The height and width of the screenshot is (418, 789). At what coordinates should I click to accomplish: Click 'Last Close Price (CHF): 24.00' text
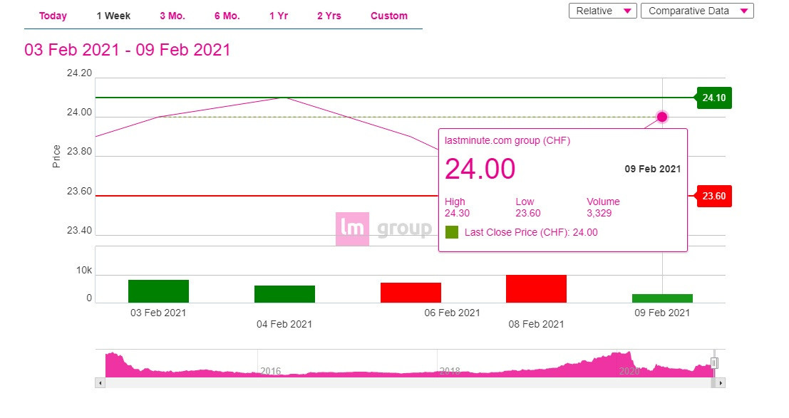point(531,232)
